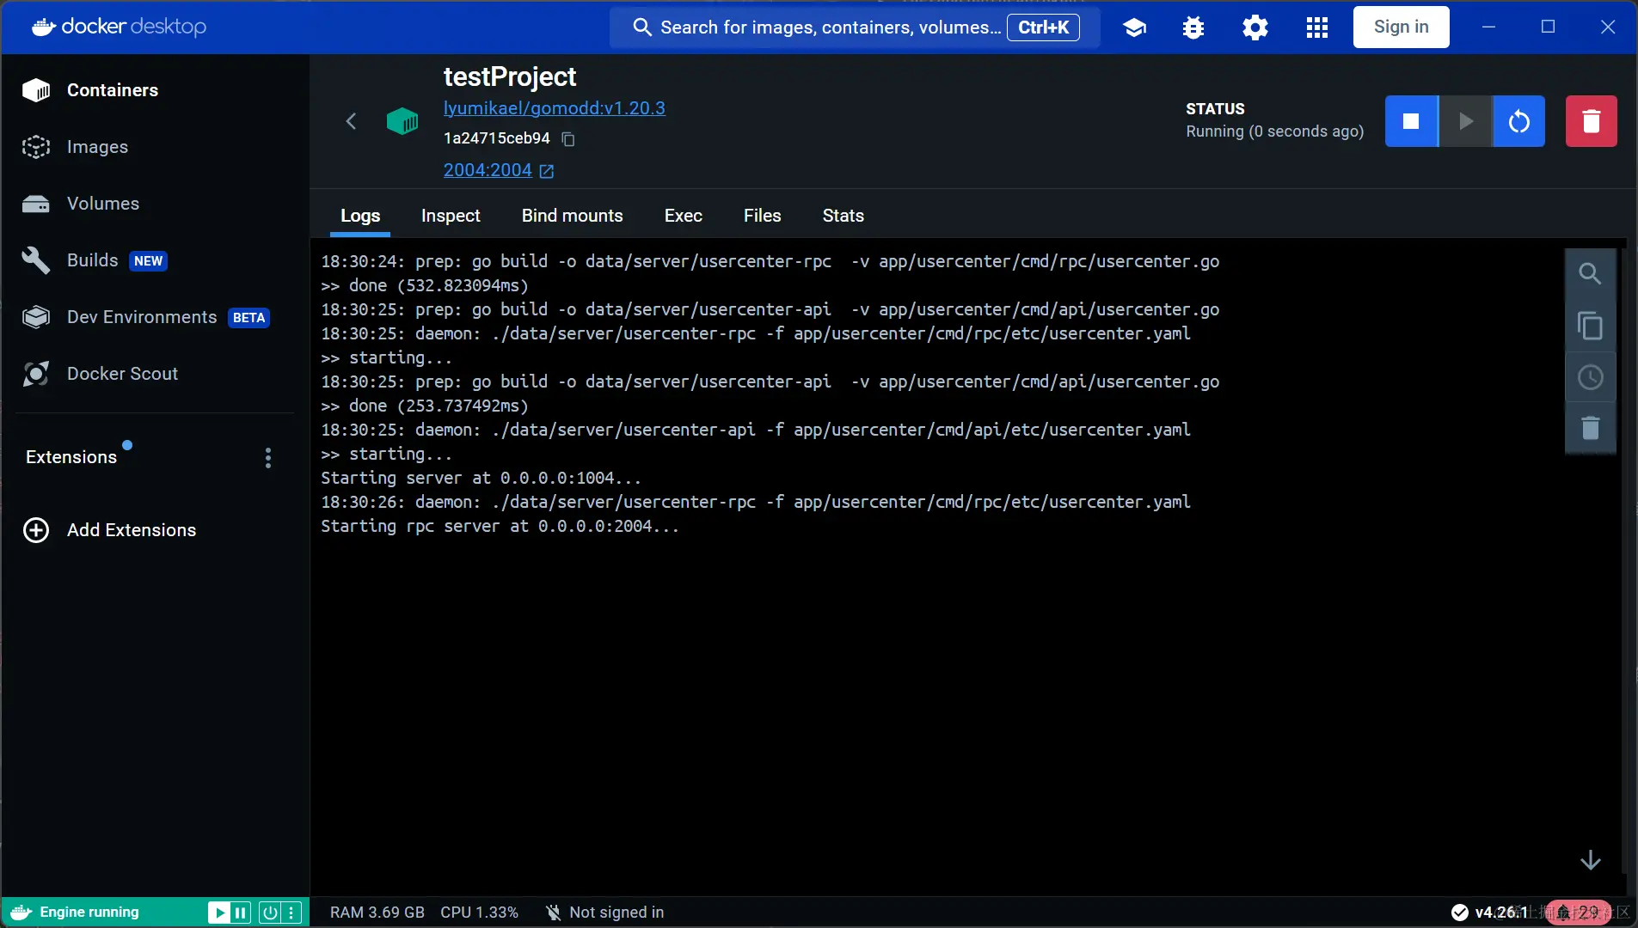Open Docker Scout
The width and height of the screenshot is (1638, 928).
coord(155,374)
